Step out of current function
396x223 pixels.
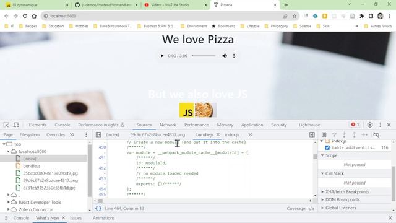point(355,135)
